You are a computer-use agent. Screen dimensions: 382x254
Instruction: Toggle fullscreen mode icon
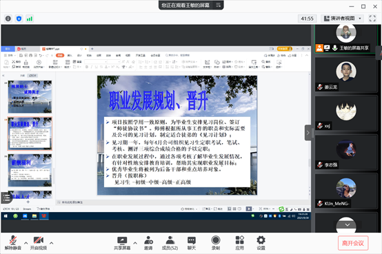click(x=372, y=19)
